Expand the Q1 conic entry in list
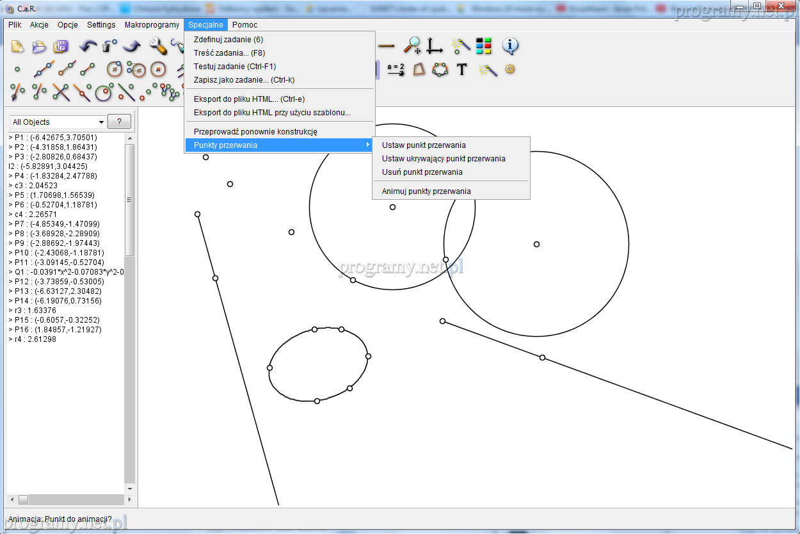Image resolution: width=800 pixels, height=534 pixels. click(10, 272)
